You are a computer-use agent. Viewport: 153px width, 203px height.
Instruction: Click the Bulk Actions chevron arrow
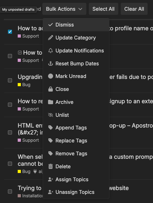point(80,9)
